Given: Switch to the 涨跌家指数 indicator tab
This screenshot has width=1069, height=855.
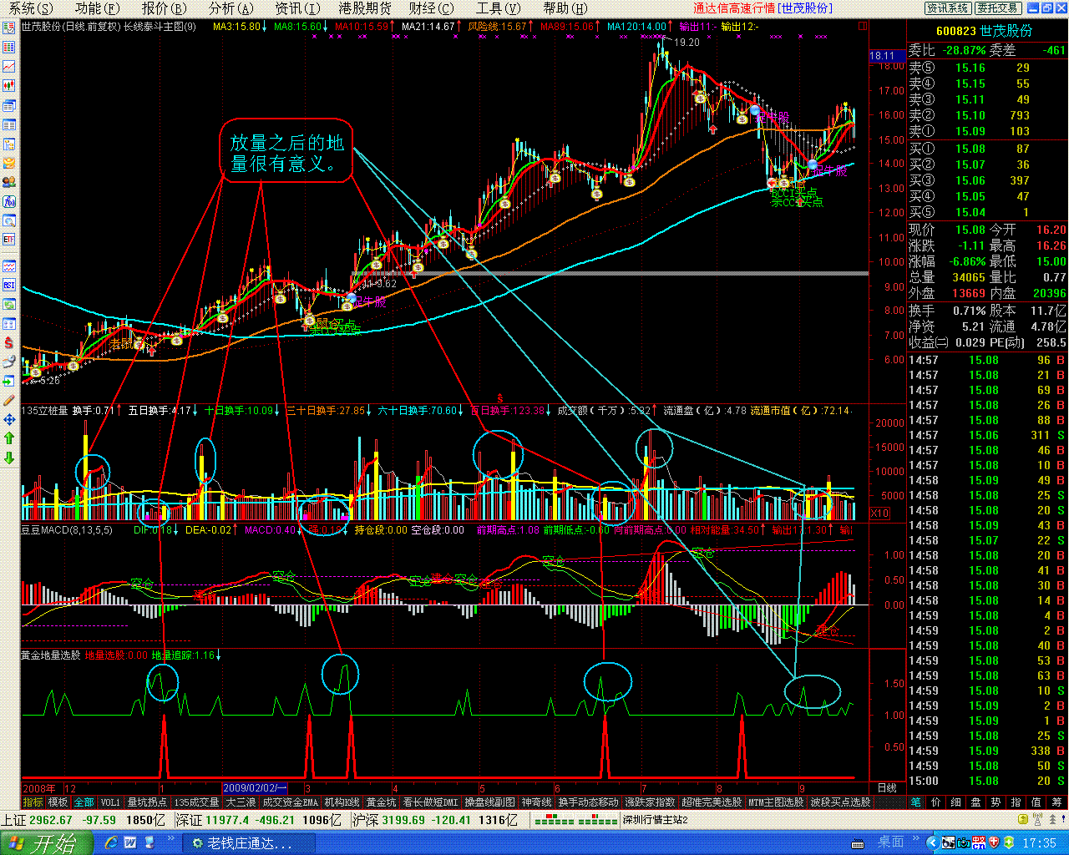Looking at the screenshot, I should click(650, 802).
